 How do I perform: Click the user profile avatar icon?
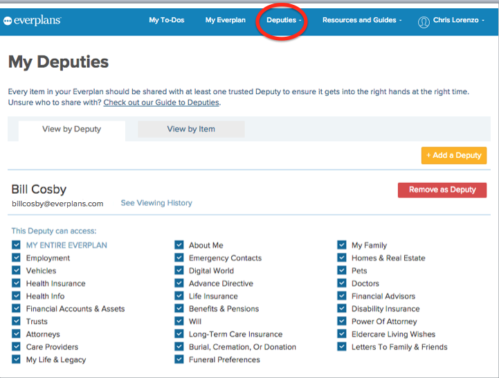424,21
